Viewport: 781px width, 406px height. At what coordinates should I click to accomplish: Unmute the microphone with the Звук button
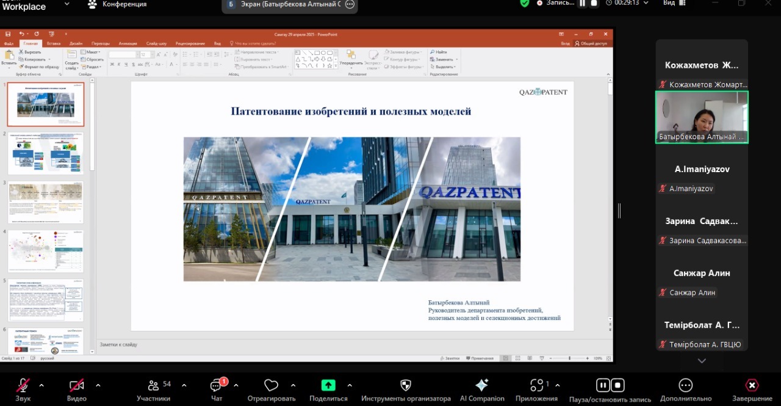coord(23,385)
